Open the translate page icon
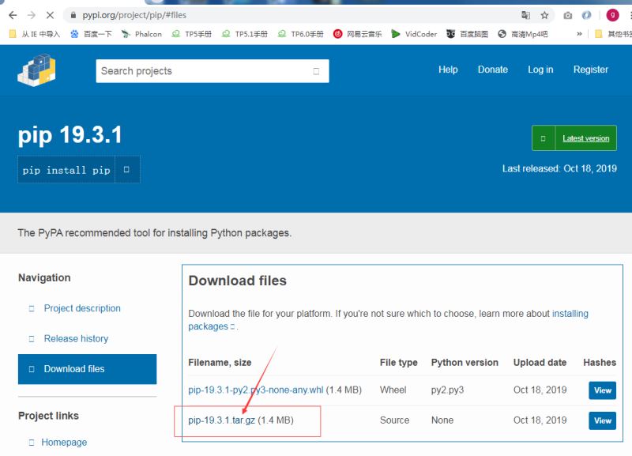The height and width of the screenshot is (456, 632). click(525, 15)
